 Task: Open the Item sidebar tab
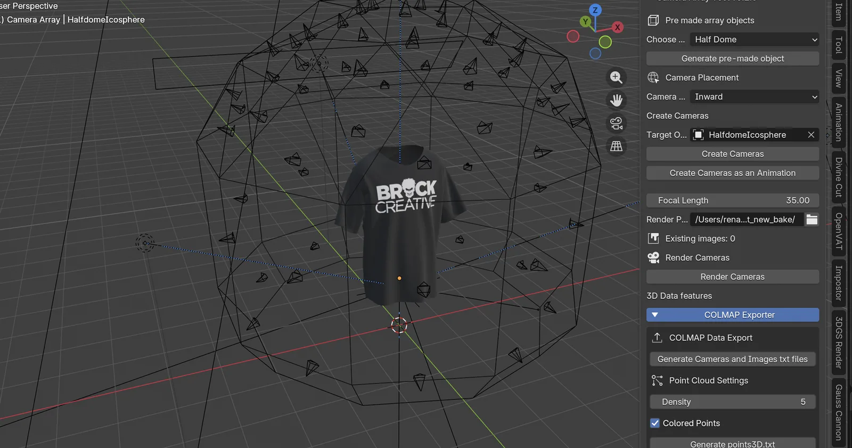(839, 12)
